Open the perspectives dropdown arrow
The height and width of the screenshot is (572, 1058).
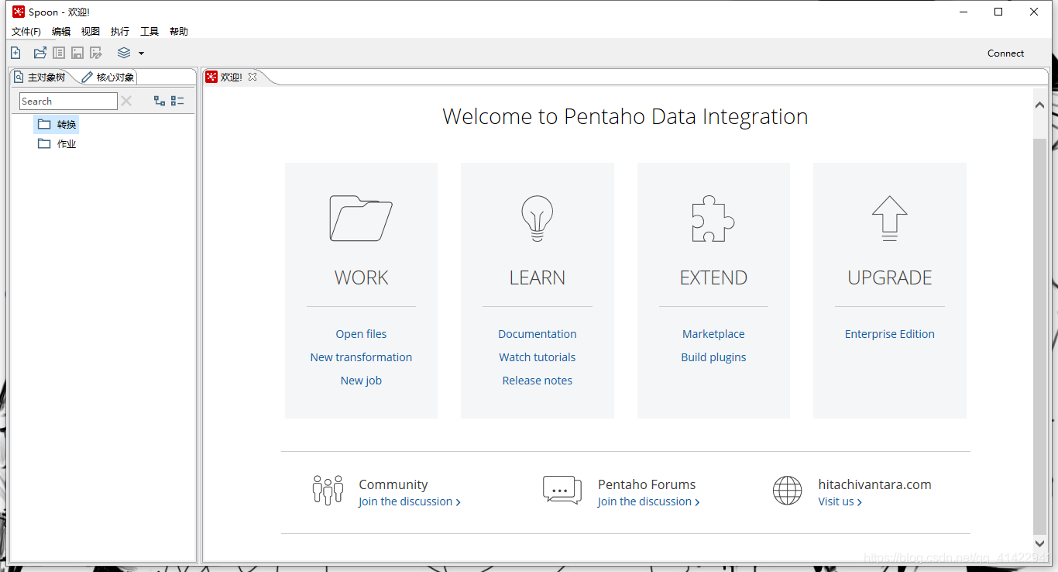[141, 53]
